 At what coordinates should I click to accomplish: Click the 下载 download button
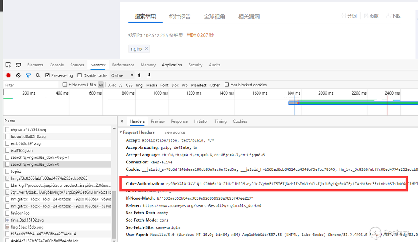point(393,16)
